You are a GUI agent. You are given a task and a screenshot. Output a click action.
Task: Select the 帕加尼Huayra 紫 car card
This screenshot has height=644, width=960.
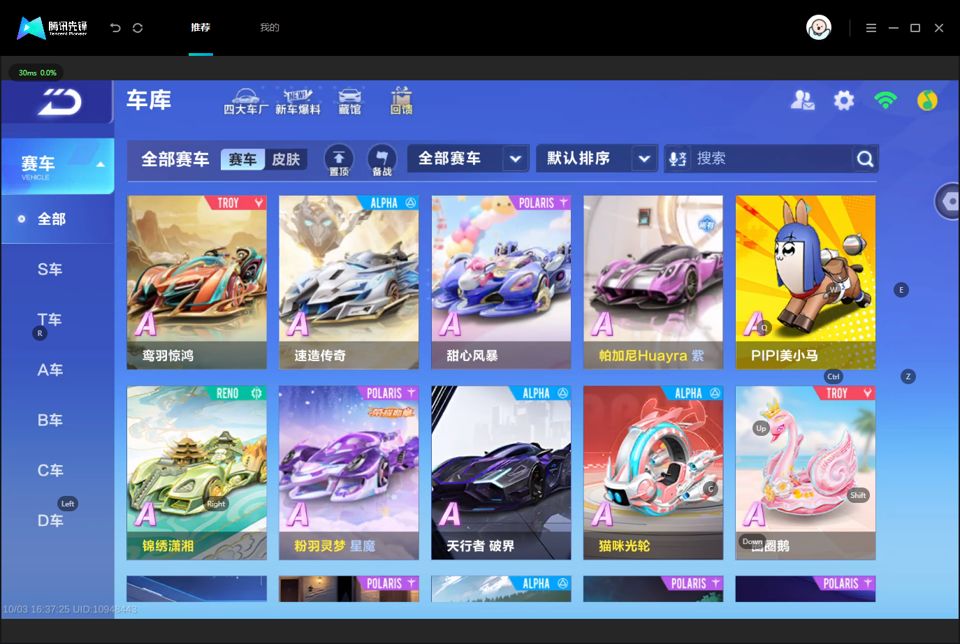coord(653,282)
